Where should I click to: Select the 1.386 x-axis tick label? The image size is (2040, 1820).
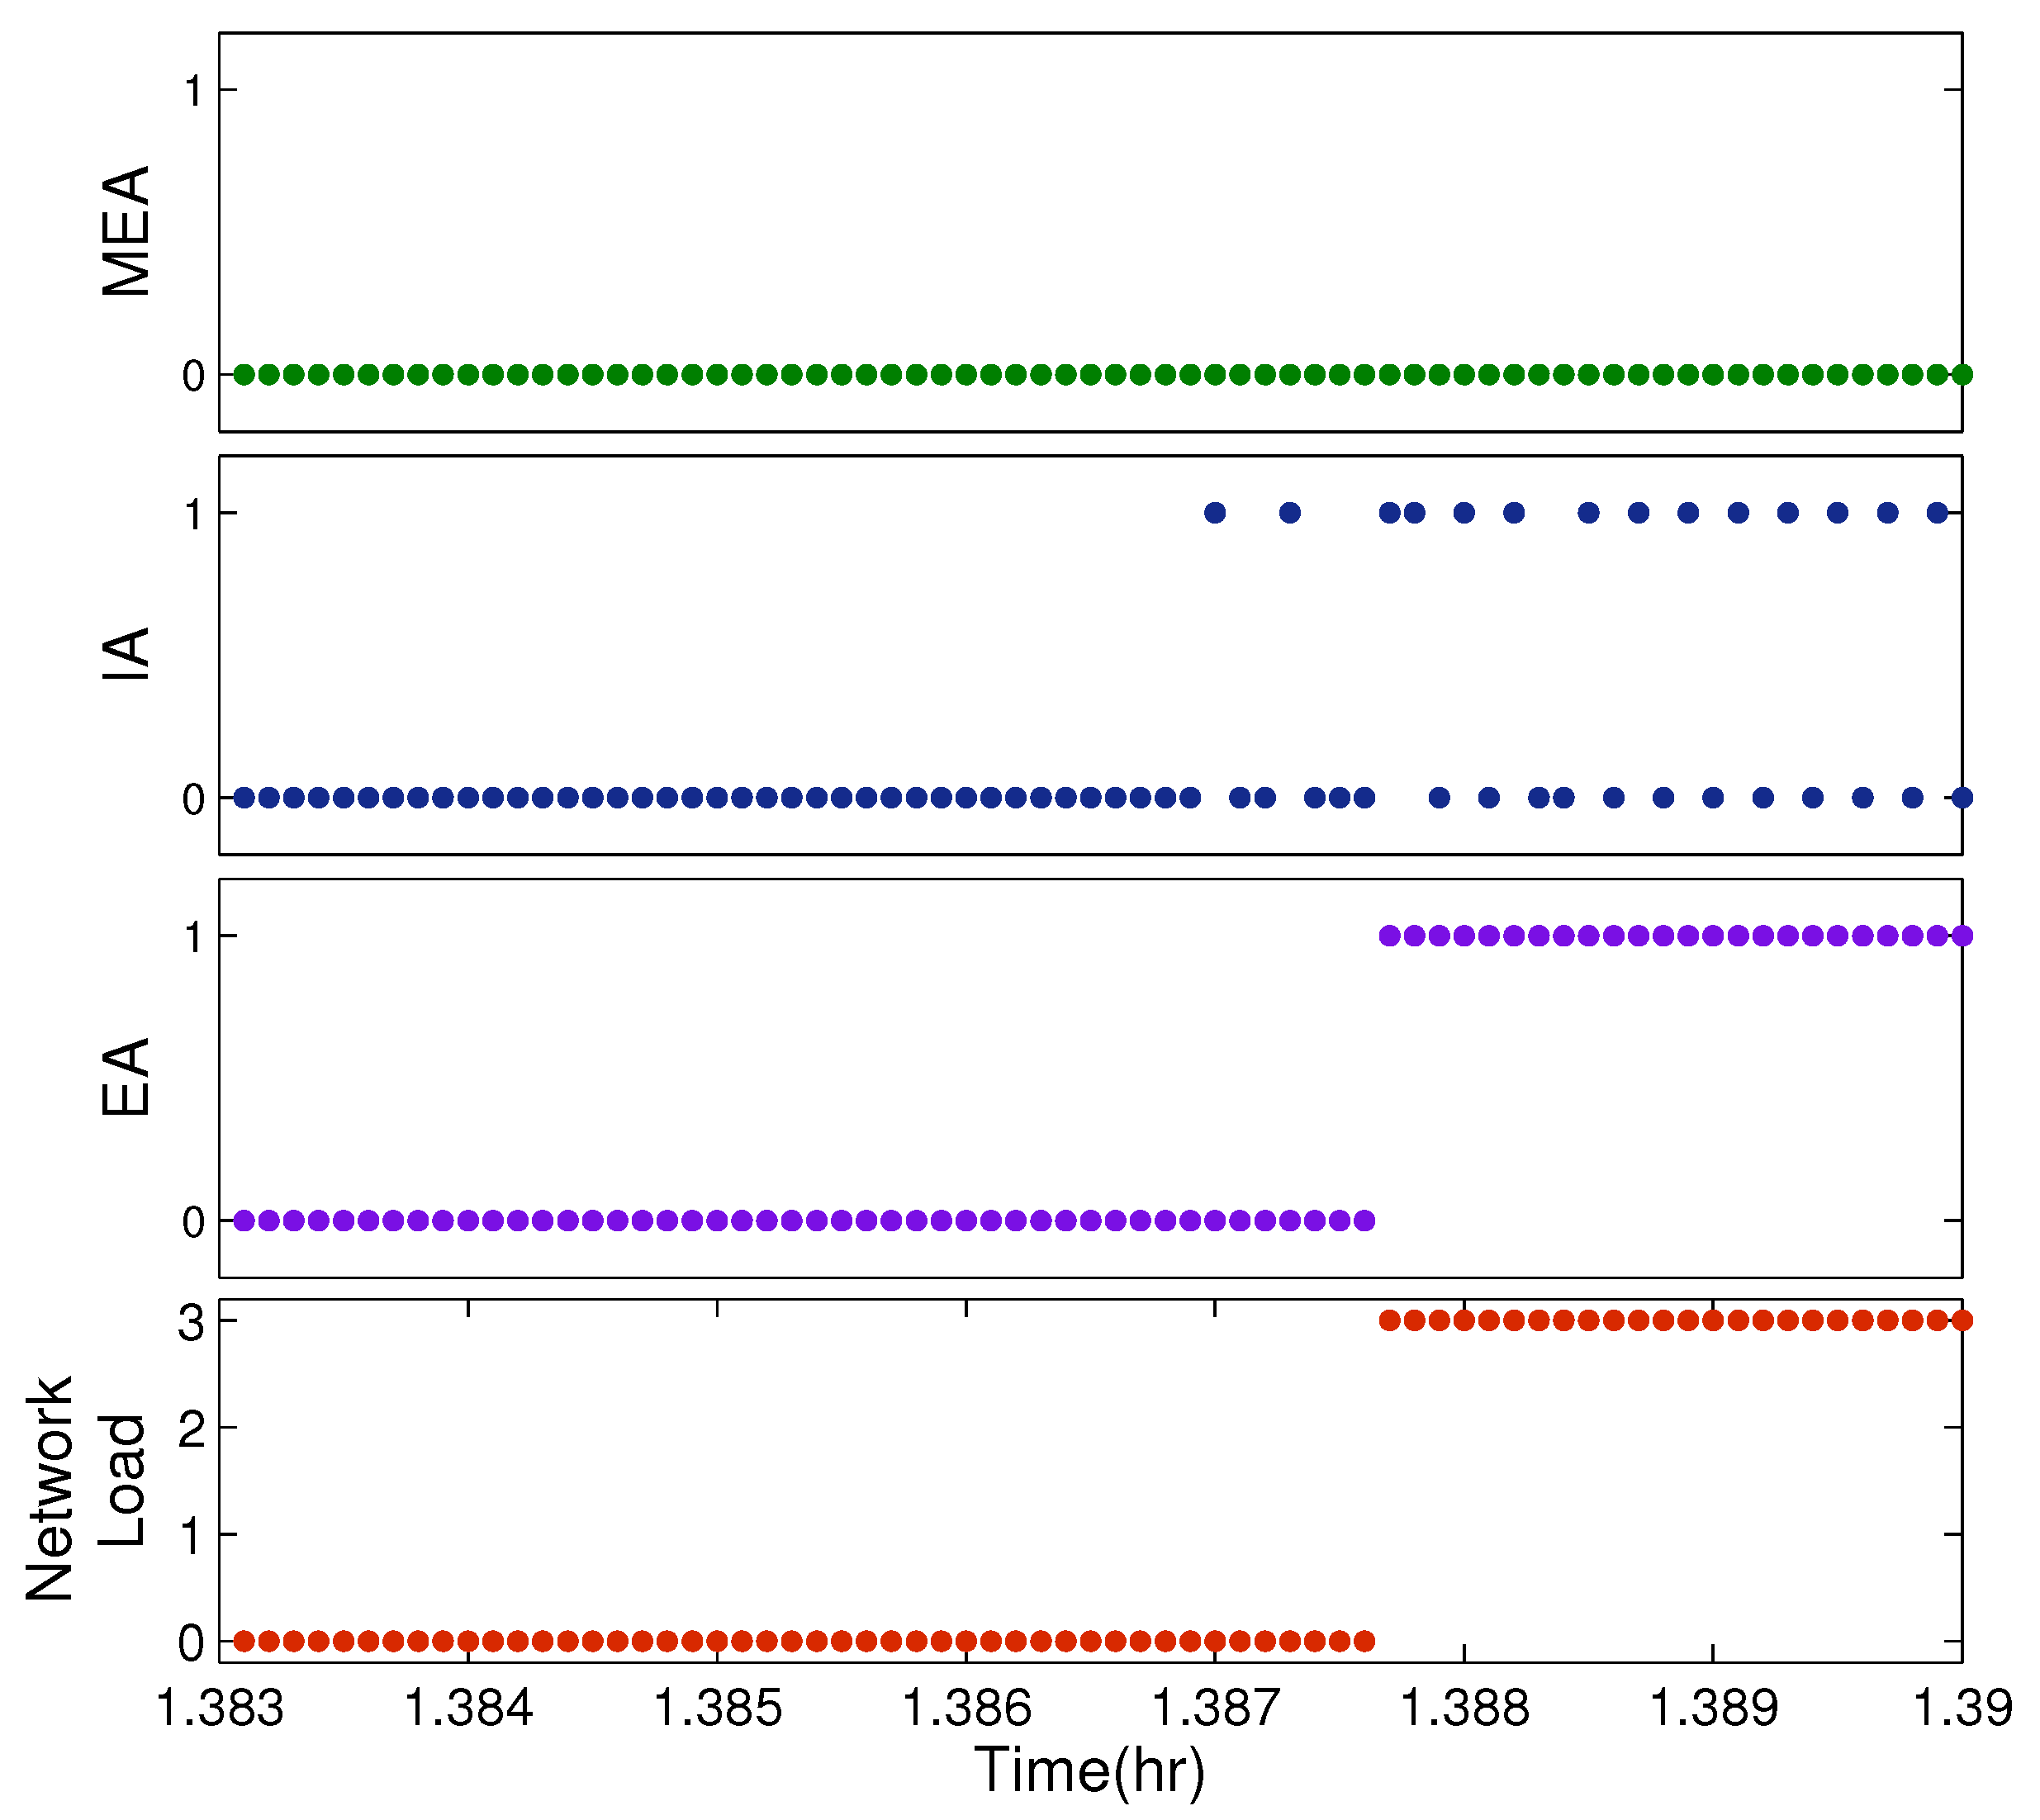[x=966, y=1707]
